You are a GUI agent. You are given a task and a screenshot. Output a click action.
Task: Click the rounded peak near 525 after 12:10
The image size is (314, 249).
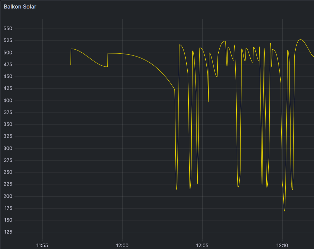[300, 40]
